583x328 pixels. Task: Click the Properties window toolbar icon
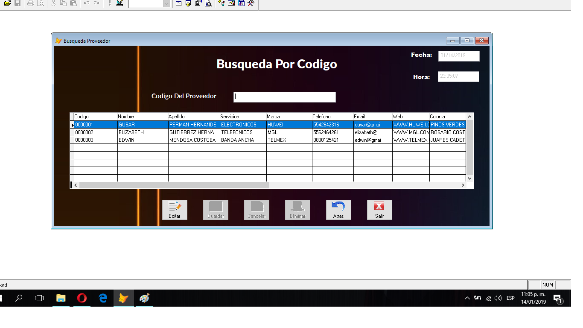pos(198,3)
